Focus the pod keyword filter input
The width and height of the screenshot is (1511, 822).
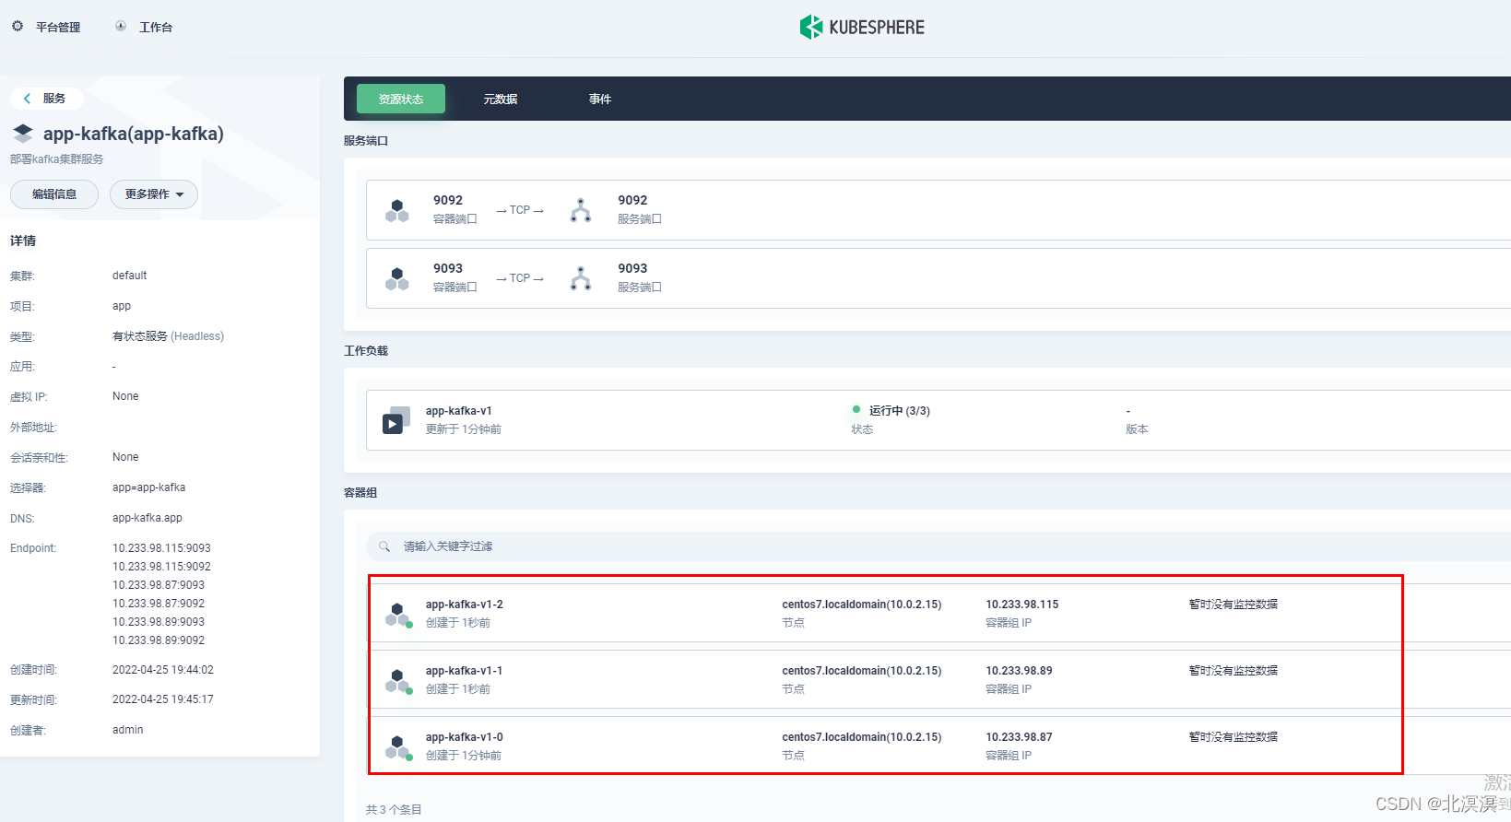coord(938,546)
